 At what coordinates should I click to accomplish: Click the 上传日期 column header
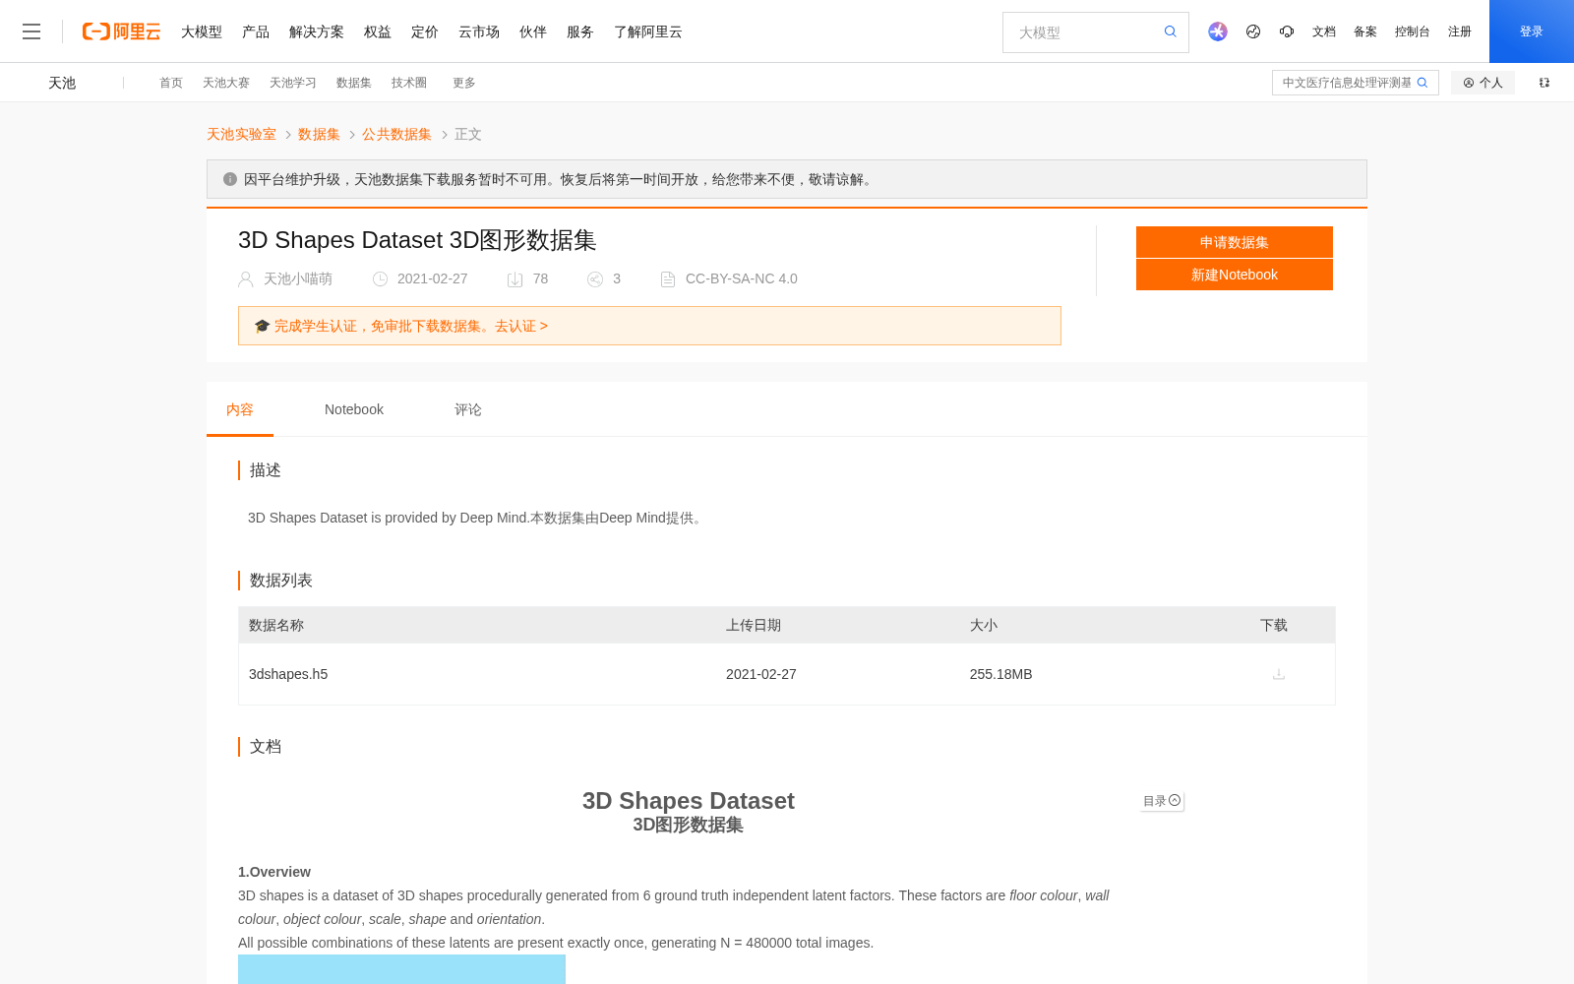[754, 625]
